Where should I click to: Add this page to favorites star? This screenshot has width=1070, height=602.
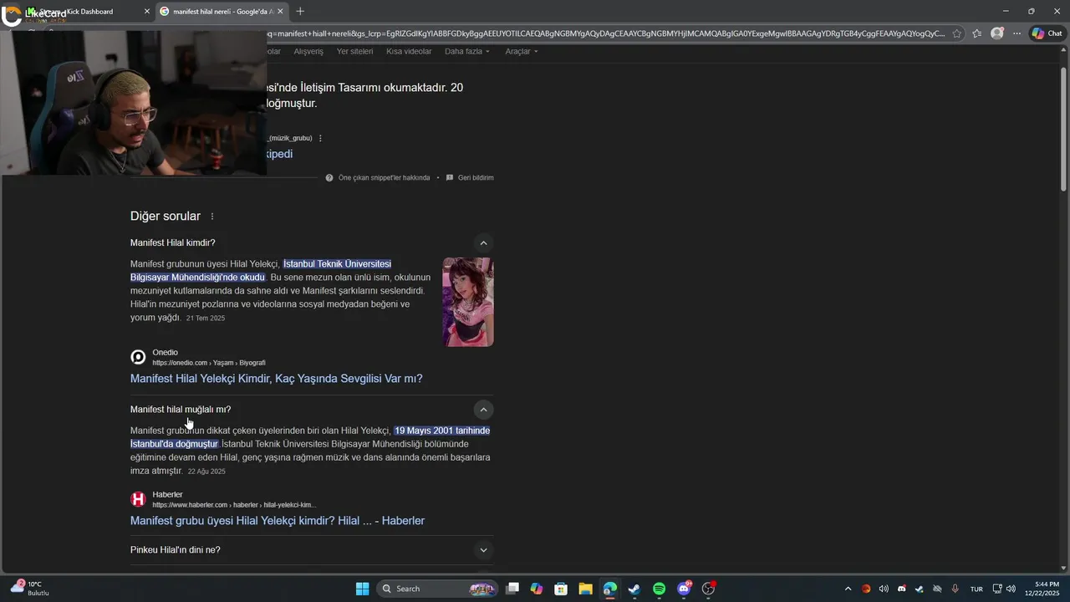(957, 33)
